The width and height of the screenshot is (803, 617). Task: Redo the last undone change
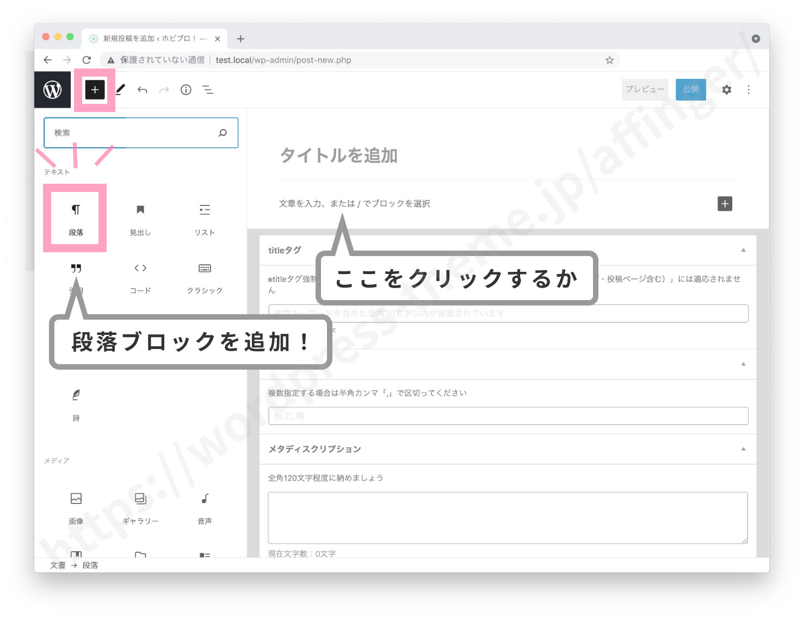coord(164,90)
